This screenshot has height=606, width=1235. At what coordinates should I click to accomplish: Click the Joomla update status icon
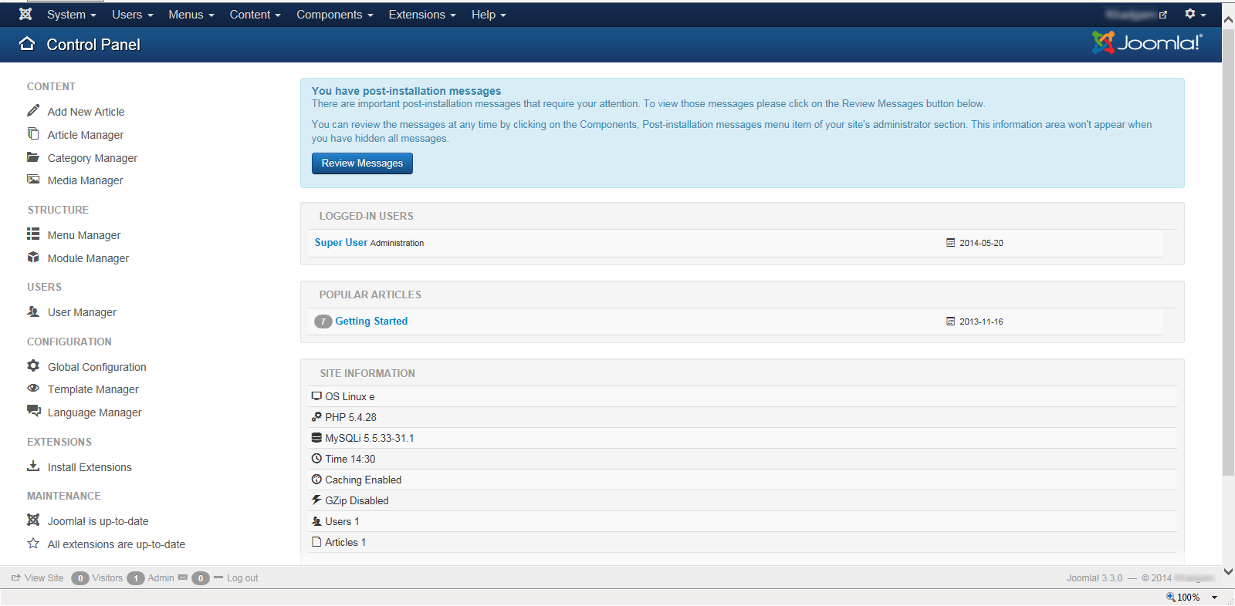[x=33, y=520]
